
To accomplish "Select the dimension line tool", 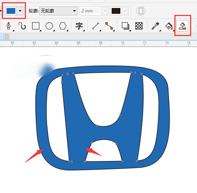I will 96,26.
